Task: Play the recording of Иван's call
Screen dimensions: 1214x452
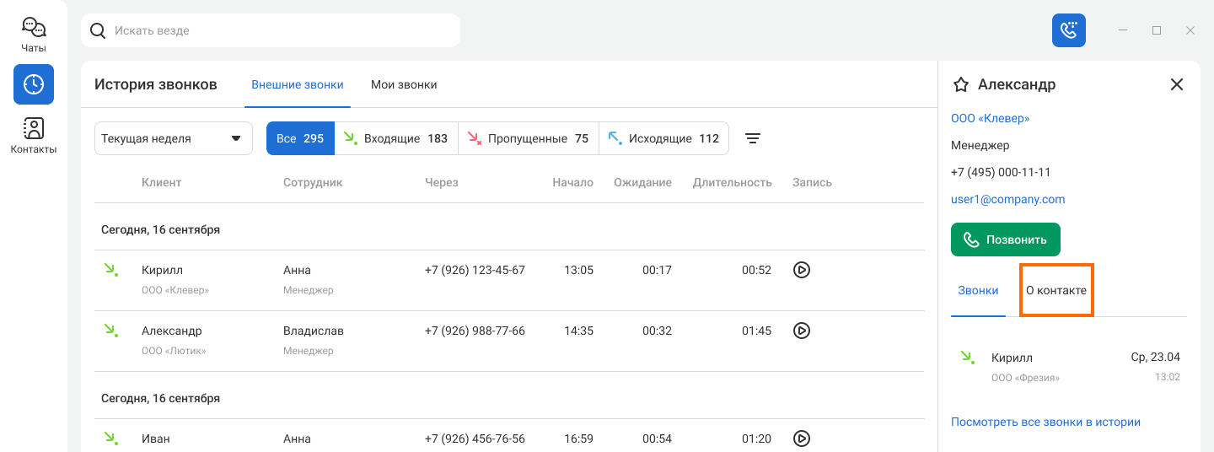Action: click(x=802, y=439)
